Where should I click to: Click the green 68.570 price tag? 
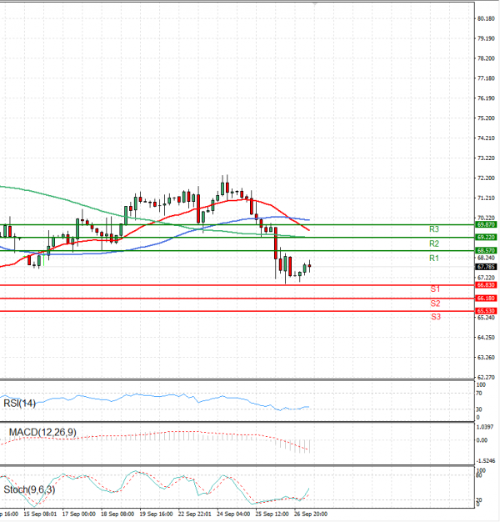[486, 251]
